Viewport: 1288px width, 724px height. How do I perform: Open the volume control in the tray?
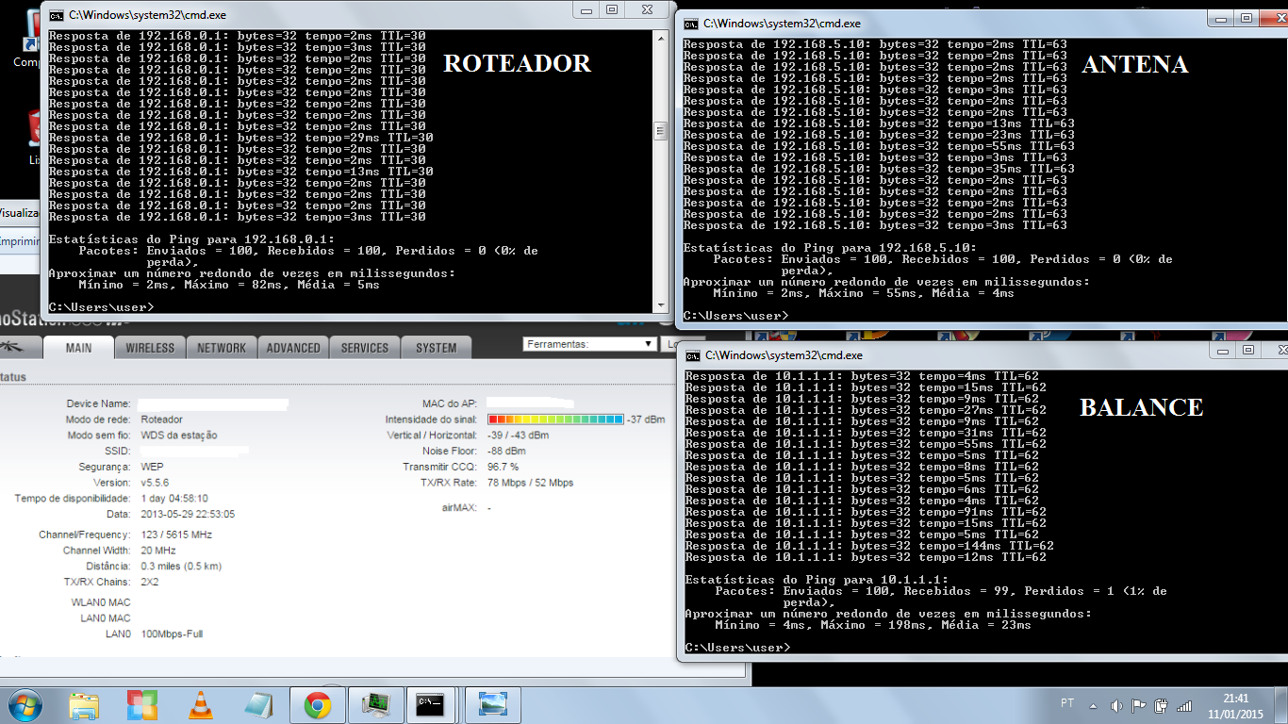coord(1116,705)
